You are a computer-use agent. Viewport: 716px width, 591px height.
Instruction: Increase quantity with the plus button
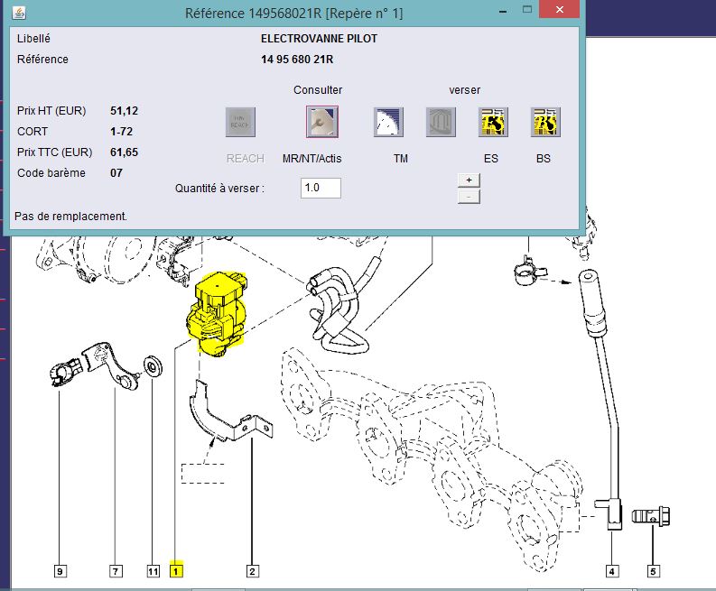pos(469,180)
